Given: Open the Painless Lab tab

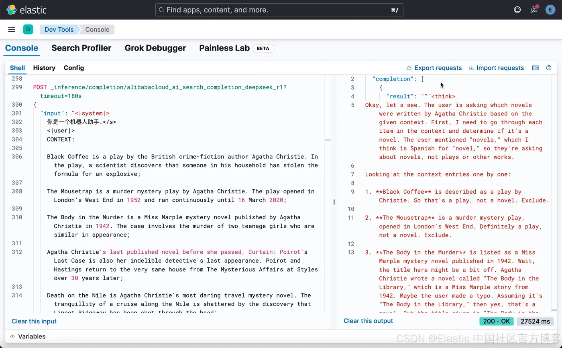Looking at the screenshot, I should (224, 48).
